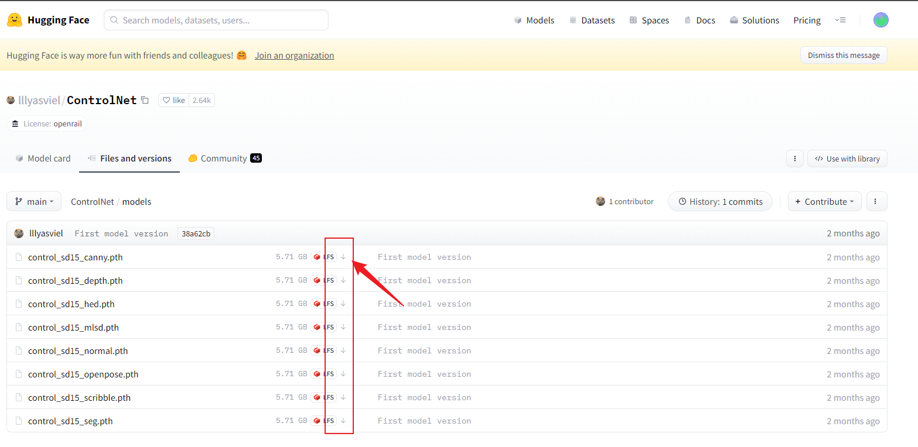Viewport: 918px width, 447px height.
Task: Click the LFS badge for control_sd15_hed.pth
Action: point(324,304)
